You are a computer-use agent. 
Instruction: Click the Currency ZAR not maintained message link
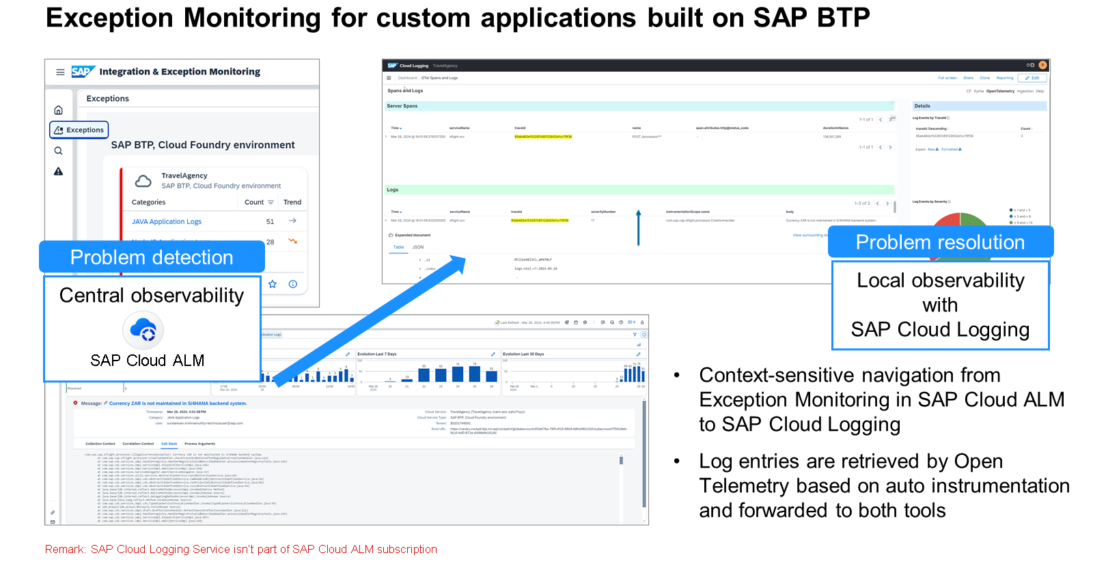178,404
